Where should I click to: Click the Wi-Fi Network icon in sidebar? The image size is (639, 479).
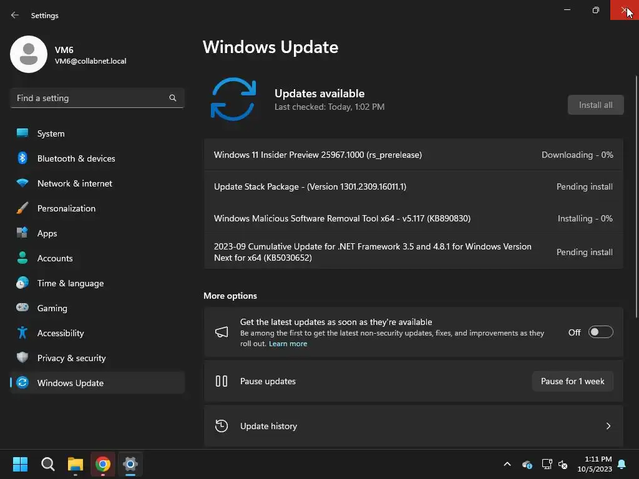click(x=22, y=183)
